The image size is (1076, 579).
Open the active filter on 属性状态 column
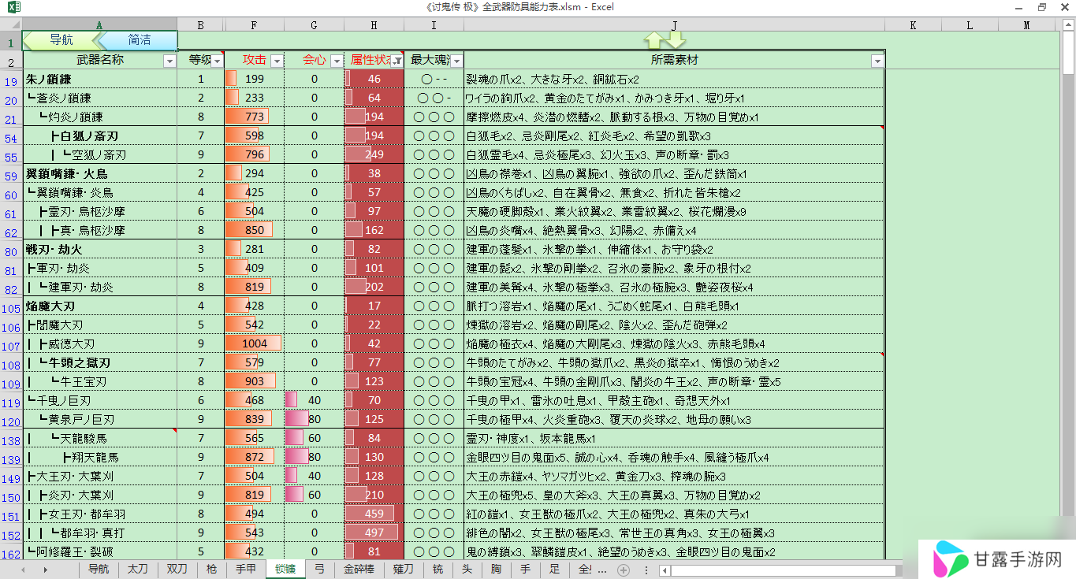pyautogui.click(x=397, y=61)
